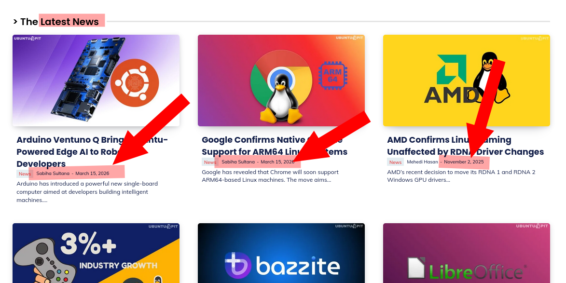Open the AMD Linux gaming article image
This screenshot has width=566, height=283.
[467, 81]
